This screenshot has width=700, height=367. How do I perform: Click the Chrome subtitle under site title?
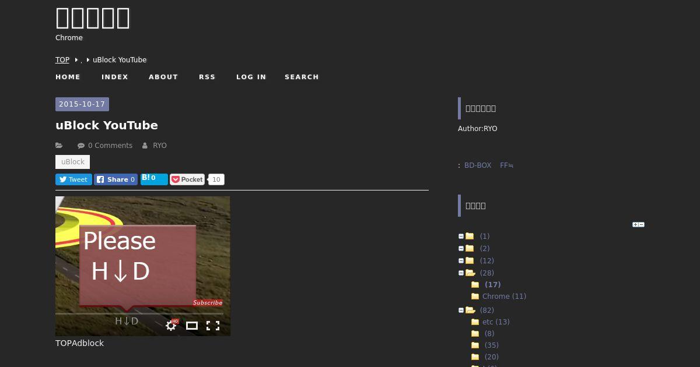tap(69, 38)
